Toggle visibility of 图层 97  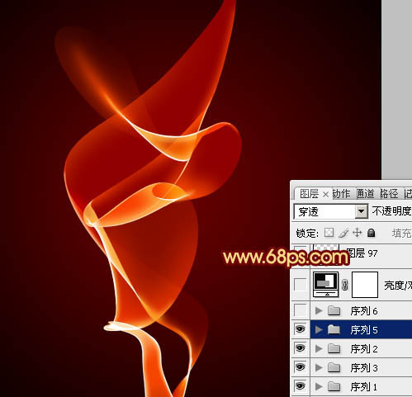coord(300,248)
